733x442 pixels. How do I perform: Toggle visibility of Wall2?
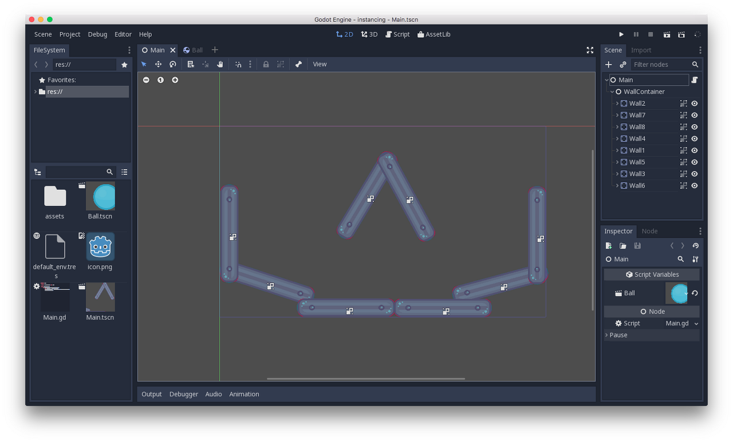[x=695, y=103]
